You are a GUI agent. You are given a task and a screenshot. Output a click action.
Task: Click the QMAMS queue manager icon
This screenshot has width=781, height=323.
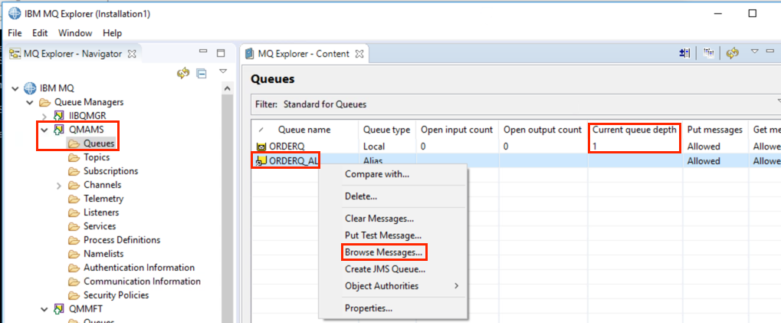click(x=59, y=130)
